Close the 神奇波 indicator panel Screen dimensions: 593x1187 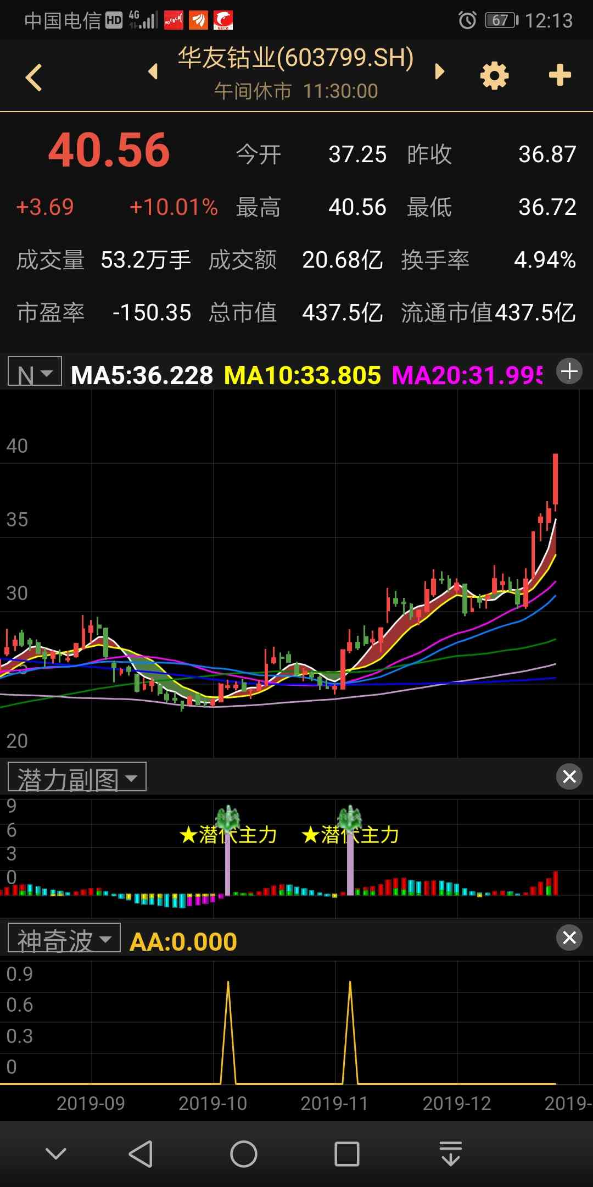point(569,938)
